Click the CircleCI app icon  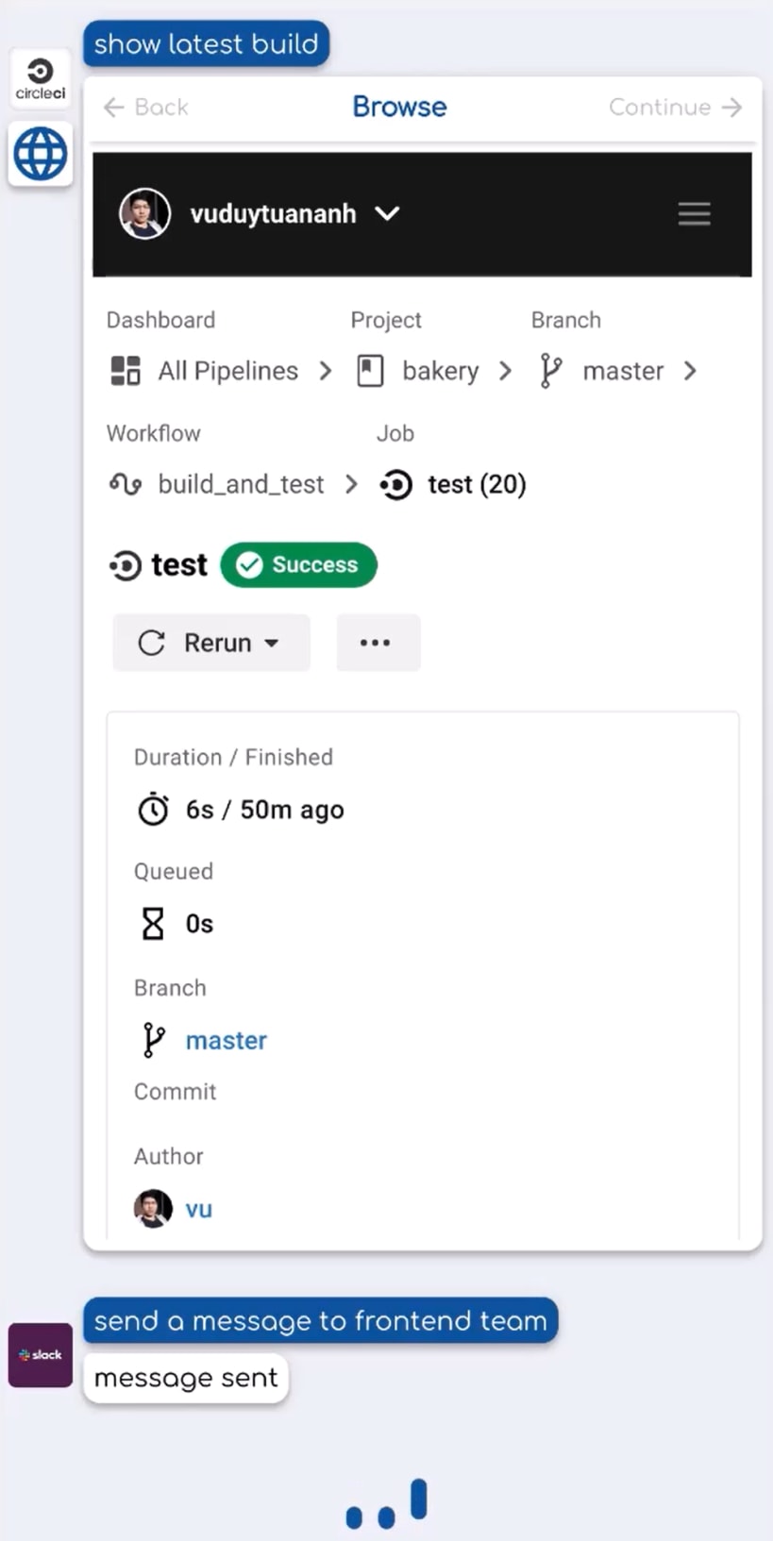pos(41,78)
